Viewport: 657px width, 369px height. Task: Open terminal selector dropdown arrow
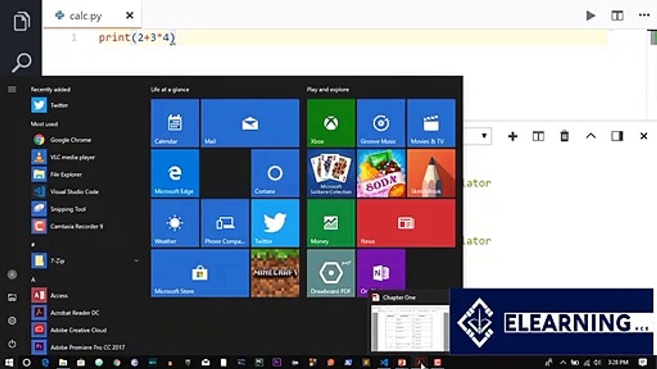[484, 136]
